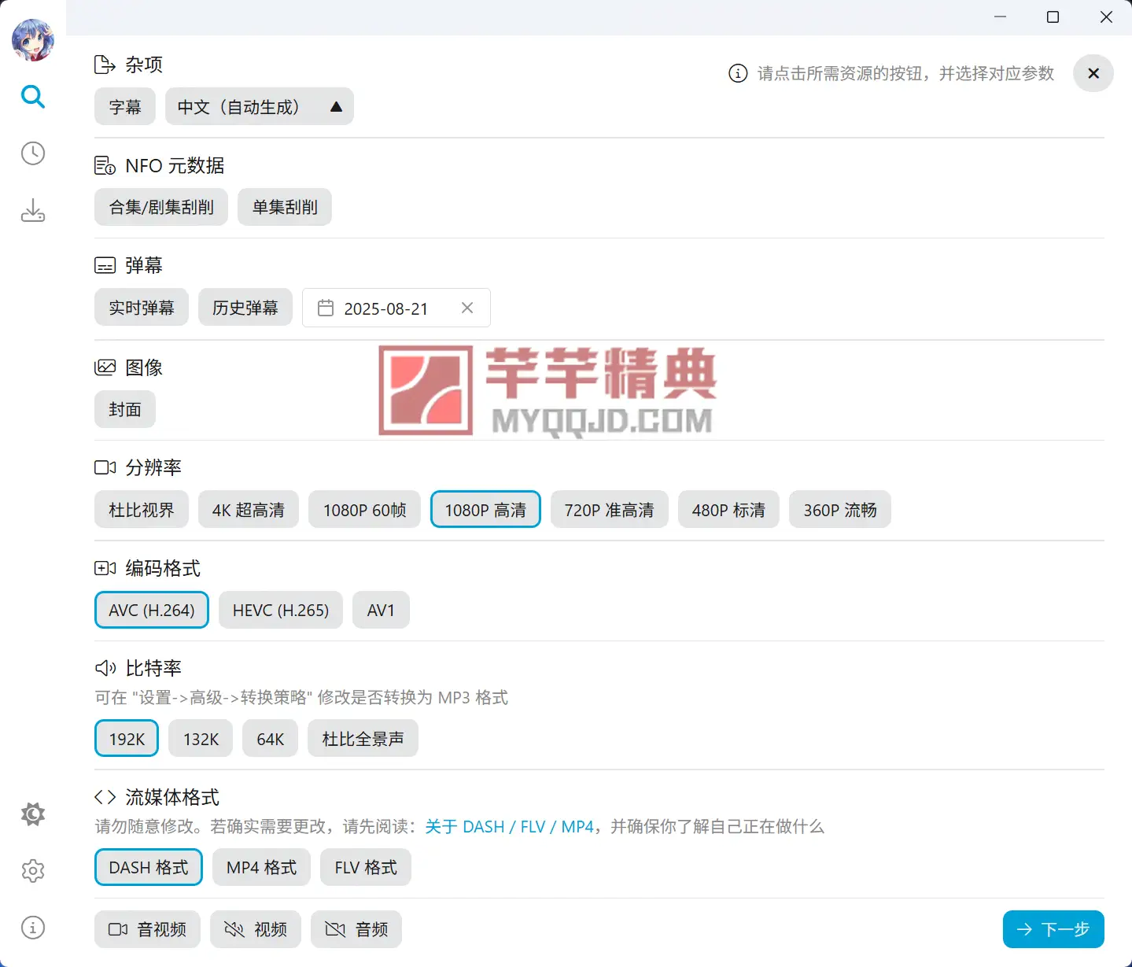Maximize the window
Screen dimensions: 1132x967
pyautogui.click(x=1053, y=17)
